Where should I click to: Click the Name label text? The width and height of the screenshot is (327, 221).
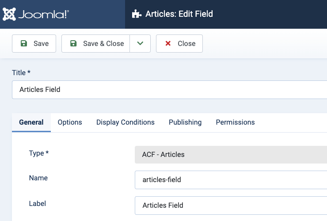click(x=38, y=178)
